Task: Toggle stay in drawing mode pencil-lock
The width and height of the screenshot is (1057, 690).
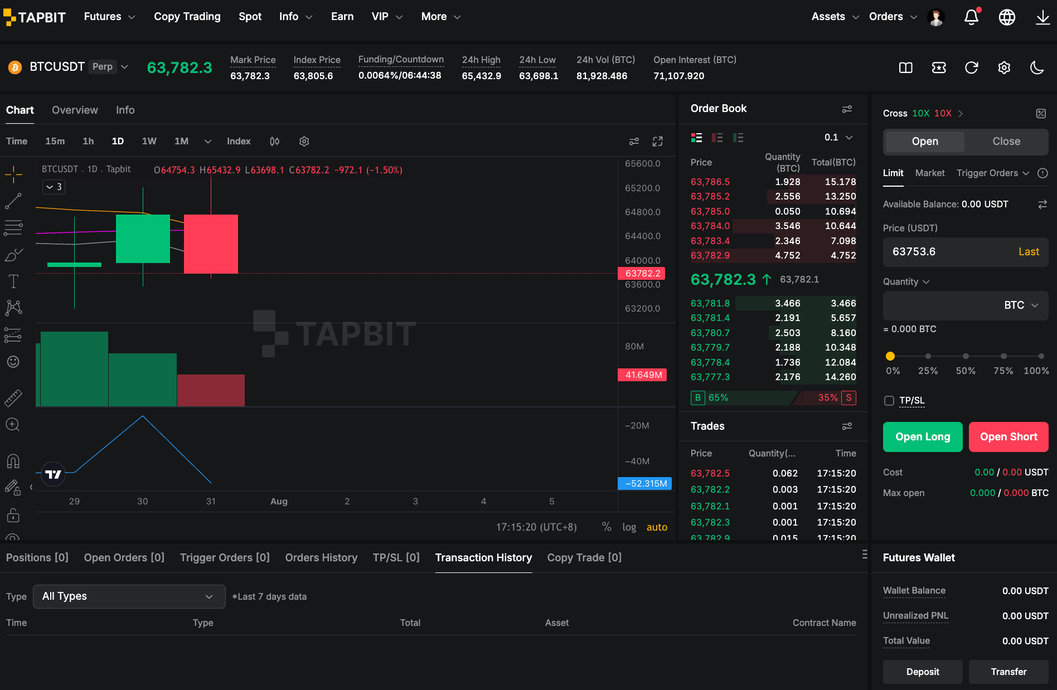Action: coord(13,488)
